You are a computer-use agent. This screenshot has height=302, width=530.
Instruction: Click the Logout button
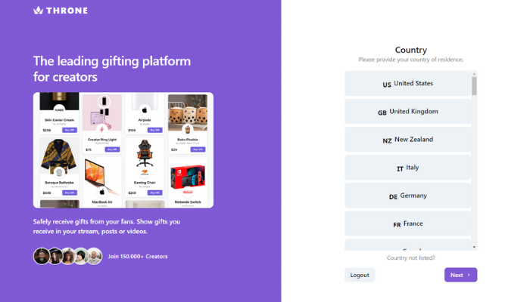point(360,275)
